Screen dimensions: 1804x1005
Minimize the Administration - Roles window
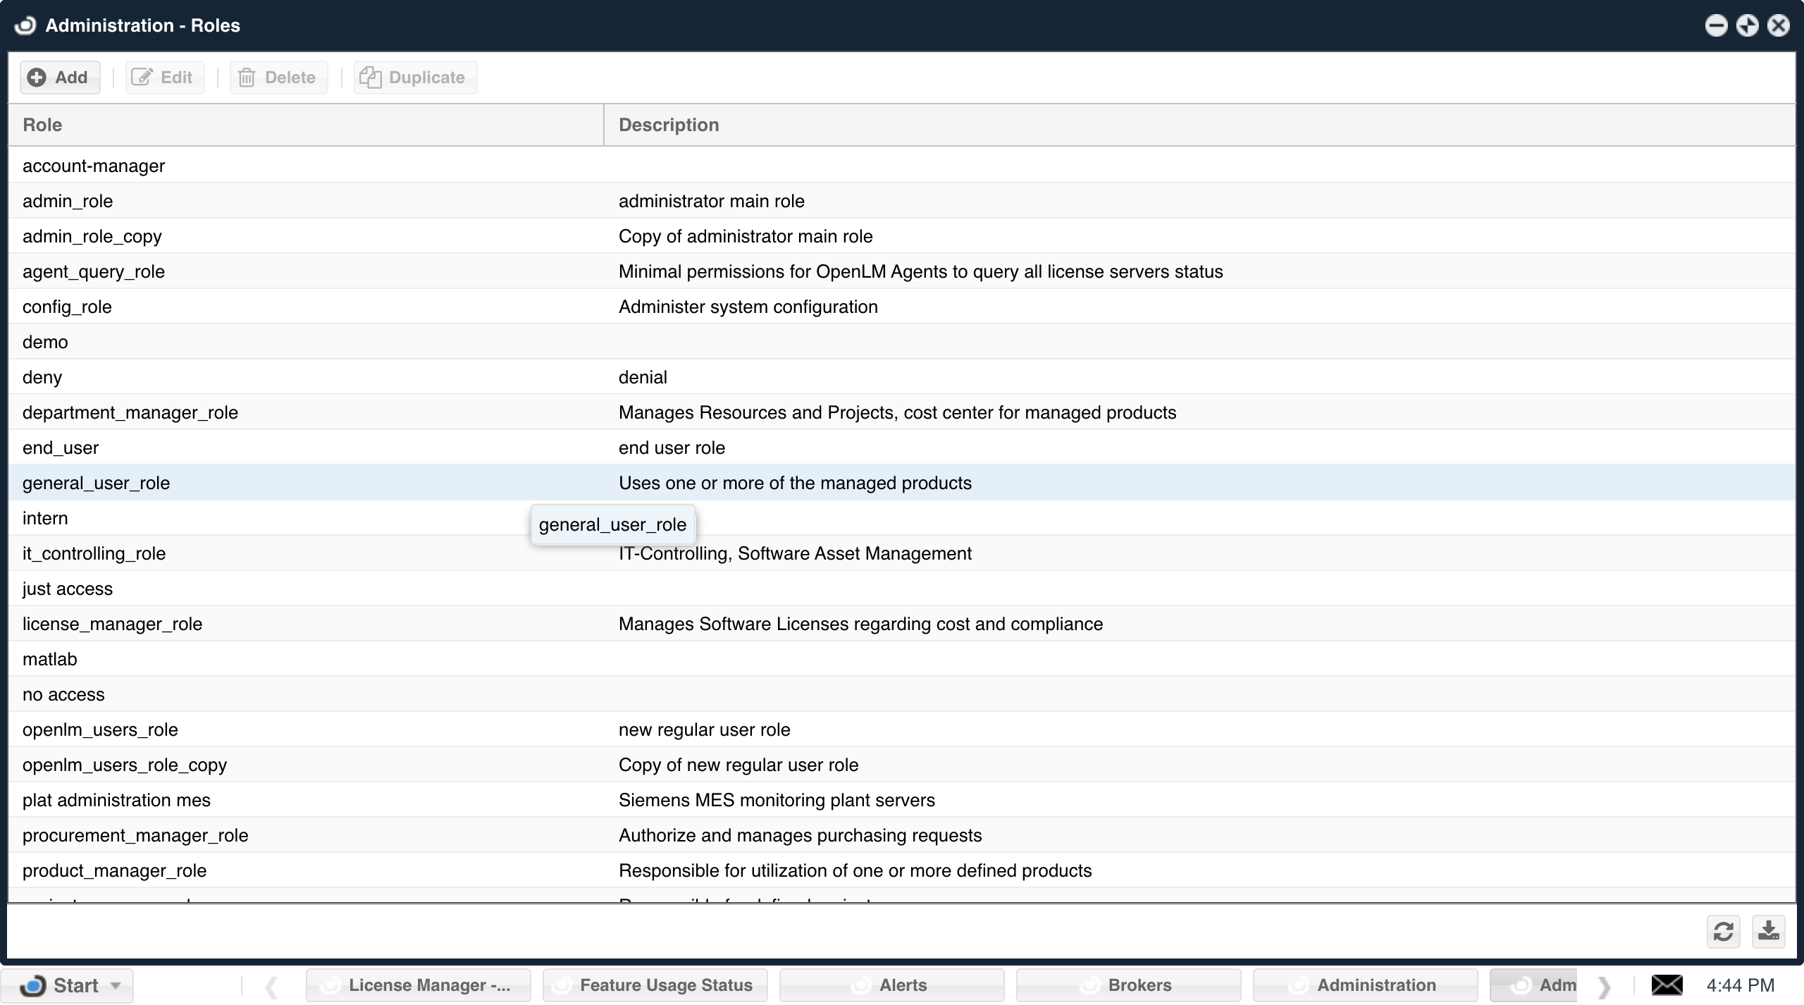pos(1716,26)
